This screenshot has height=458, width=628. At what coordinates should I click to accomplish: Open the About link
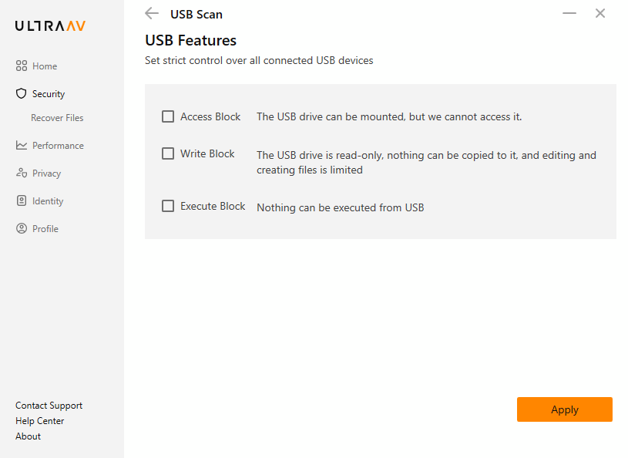click(28, 436)
